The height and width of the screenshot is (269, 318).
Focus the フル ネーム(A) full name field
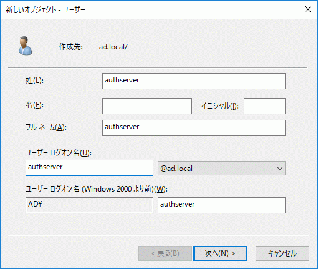pos(194,128)
